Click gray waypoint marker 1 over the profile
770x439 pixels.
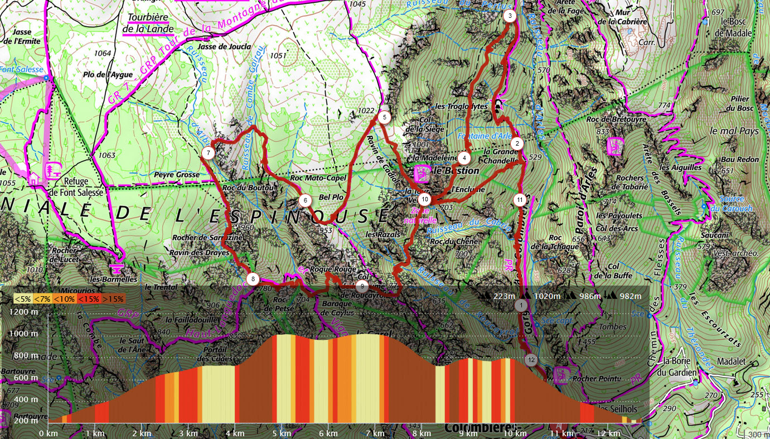pyautogui.click(x=521, y=305)
